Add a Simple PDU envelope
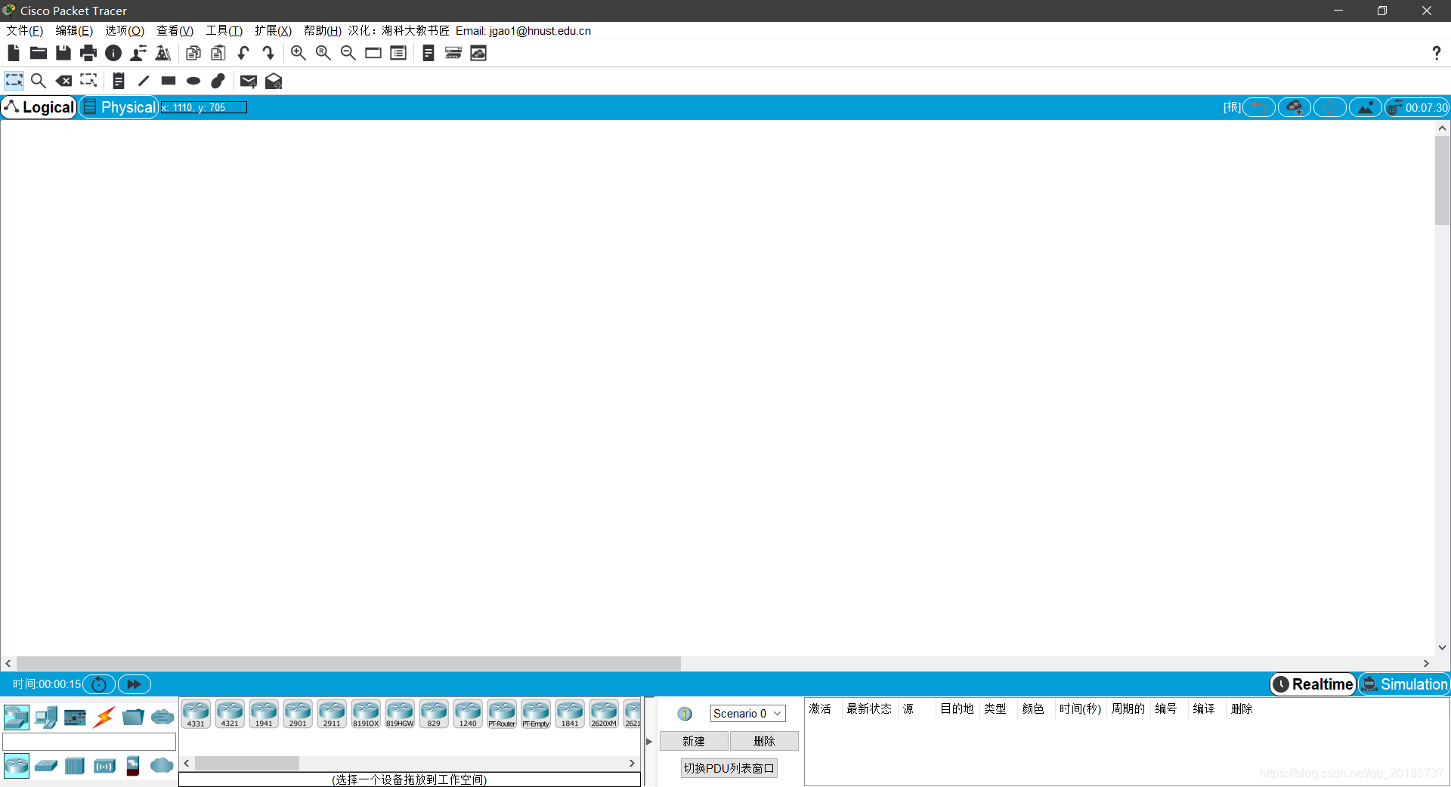 point(249,81)
